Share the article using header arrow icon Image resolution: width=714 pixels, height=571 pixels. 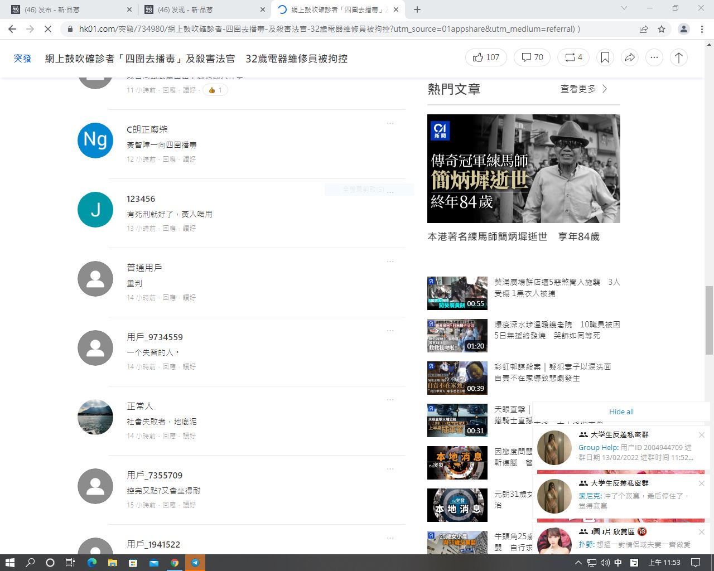[x=630, y=57]
